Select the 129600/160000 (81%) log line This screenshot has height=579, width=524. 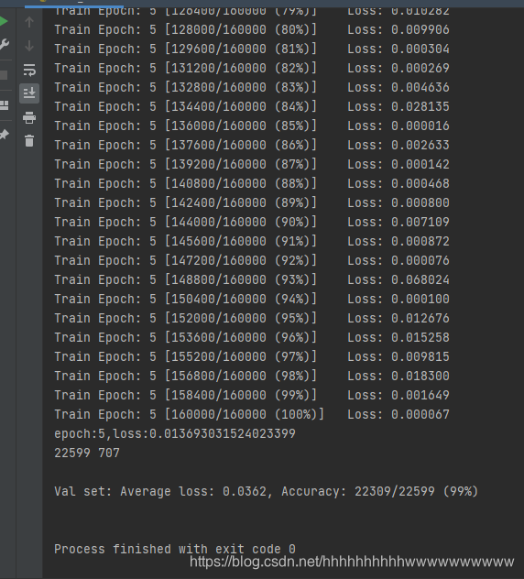click(x=252, y=49)
